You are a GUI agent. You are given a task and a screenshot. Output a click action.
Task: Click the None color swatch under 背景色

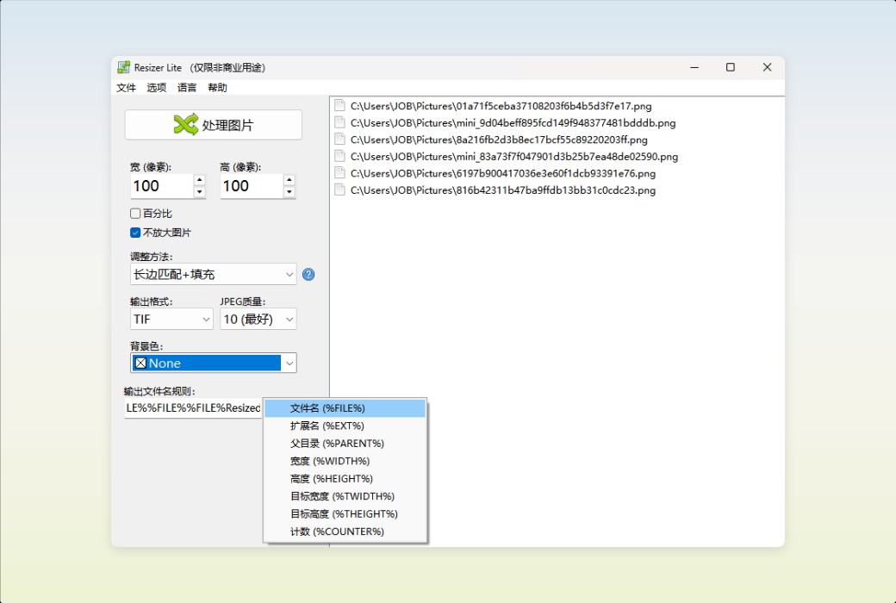click(142, 363)
